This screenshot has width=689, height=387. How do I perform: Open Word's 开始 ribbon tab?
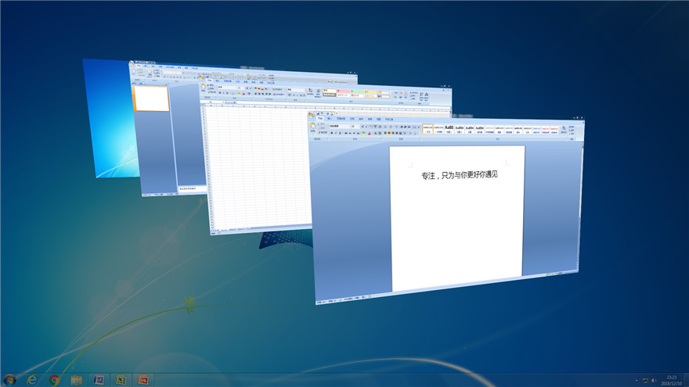pos(320,119)
